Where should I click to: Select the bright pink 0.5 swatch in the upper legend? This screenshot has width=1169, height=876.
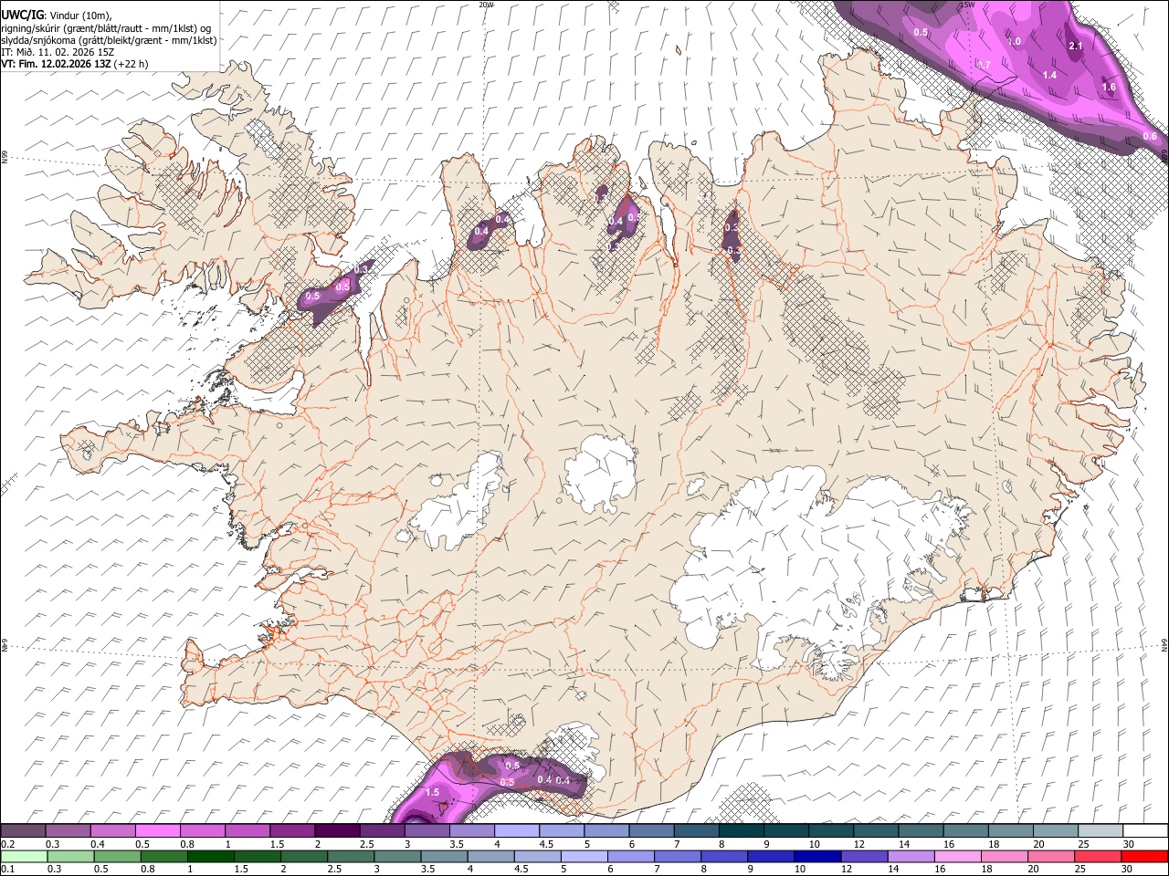point(158,831)
